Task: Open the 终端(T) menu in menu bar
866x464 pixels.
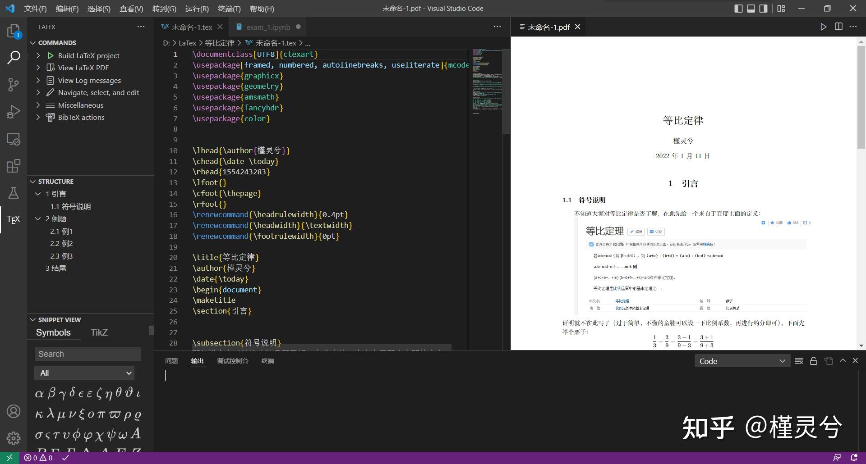Action: coord(229,9)
